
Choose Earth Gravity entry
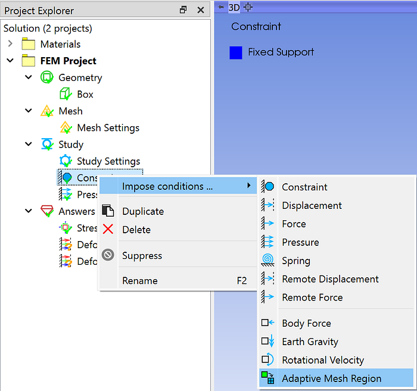[336, 342]
